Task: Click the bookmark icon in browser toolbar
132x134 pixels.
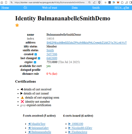Action: (x=6, y=2)
